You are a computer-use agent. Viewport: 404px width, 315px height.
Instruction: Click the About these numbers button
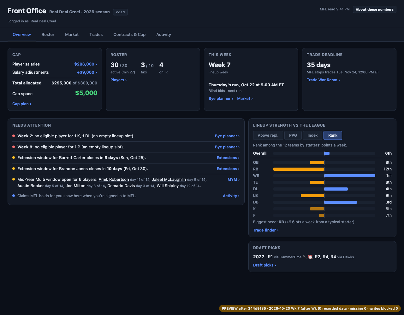point(375,9)
